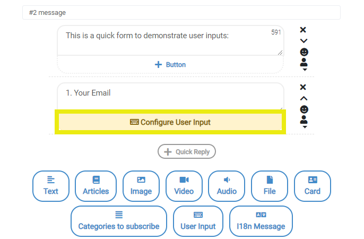Move the first message block down

pos(304,41)
